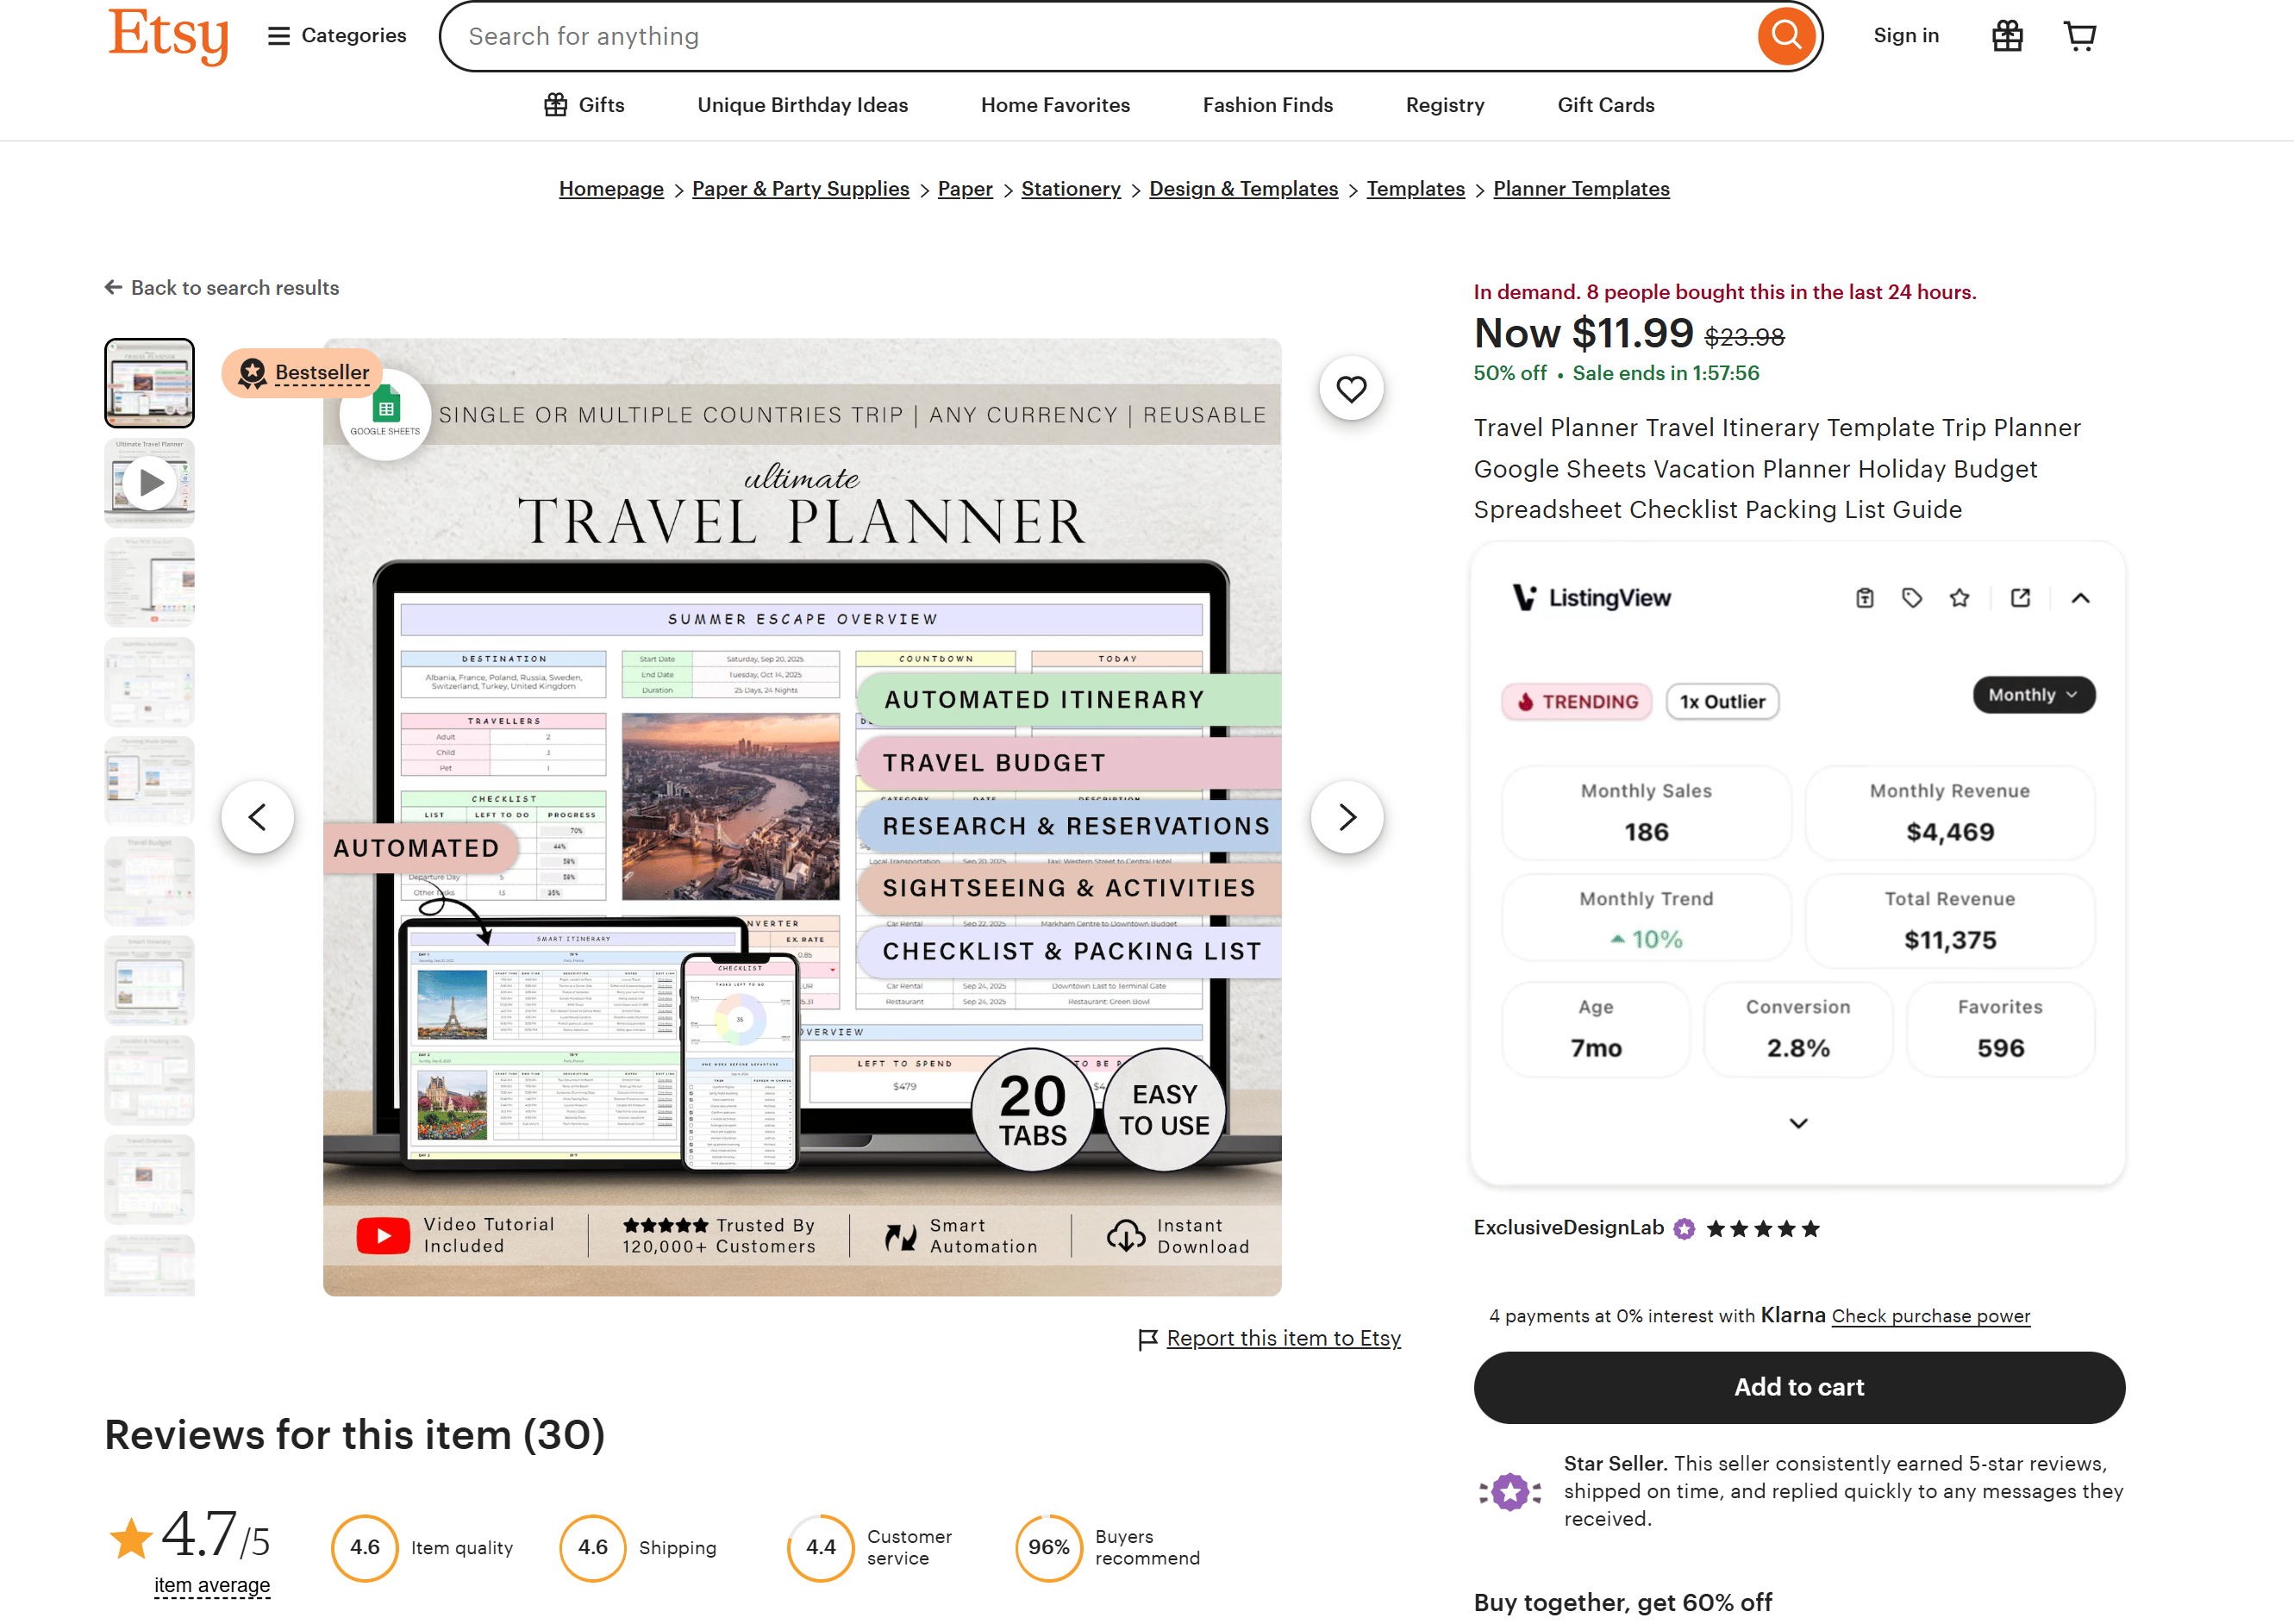Click the orange search magnifier icon
Viewport: 2294px width, 1624px height.
1786,35
